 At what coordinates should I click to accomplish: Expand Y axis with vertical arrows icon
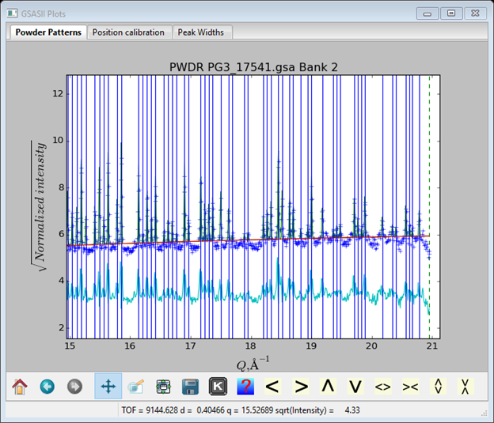[437, 387]
